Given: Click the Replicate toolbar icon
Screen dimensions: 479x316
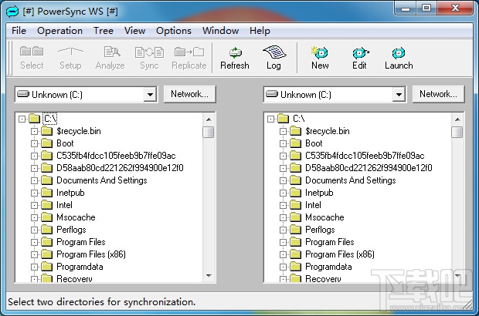Looking at the screenshot, I should [x=189, y=52].
